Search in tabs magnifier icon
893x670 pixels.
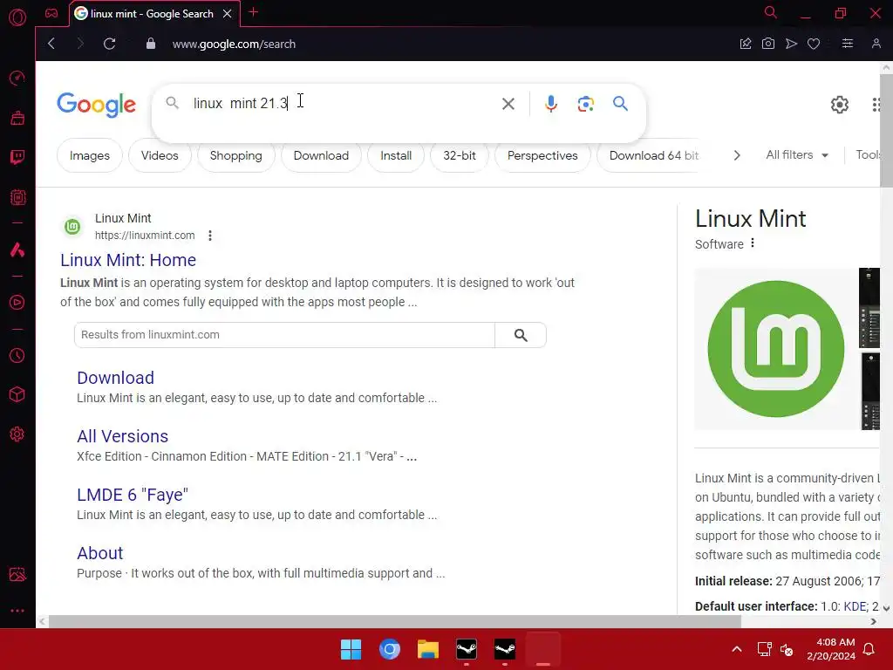click(771, 12)
